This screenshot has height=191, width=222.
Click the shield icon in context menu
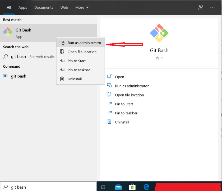pyautogui.click(x=62, y=43)
